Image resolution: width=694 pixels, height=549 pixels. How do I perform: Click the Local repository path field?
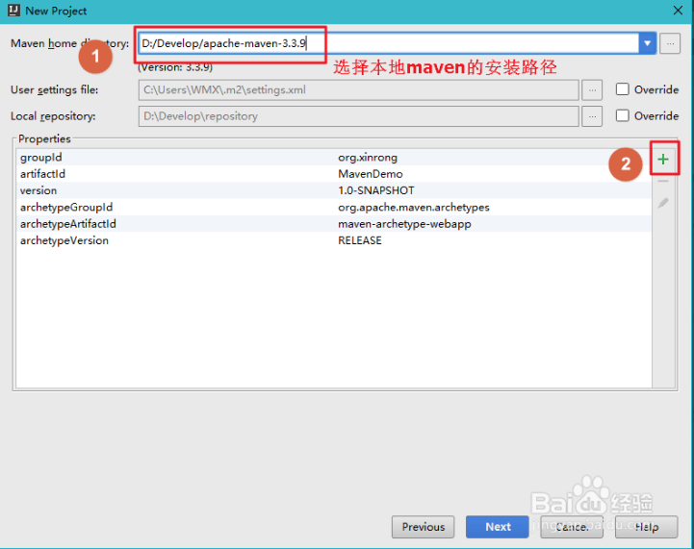click(x=358, y=116)
